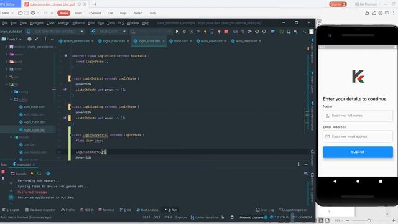Switch to the auth_state.dart editor tab
The height and width of the screenshot is (224, 398).
point(246,41)
